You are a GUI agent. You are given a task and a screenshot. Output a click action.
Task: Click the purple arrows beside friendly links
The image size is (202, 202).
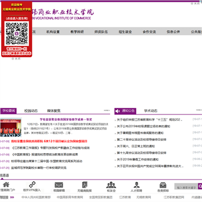[x=12, y=197]
